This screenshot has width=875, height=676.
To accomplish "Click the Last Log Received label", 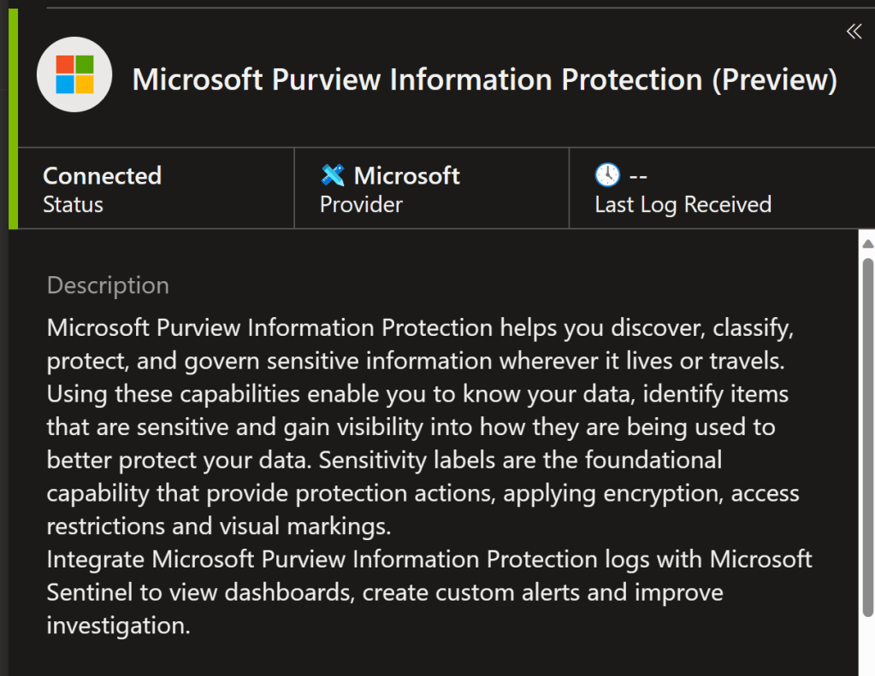I will (683, 205).
